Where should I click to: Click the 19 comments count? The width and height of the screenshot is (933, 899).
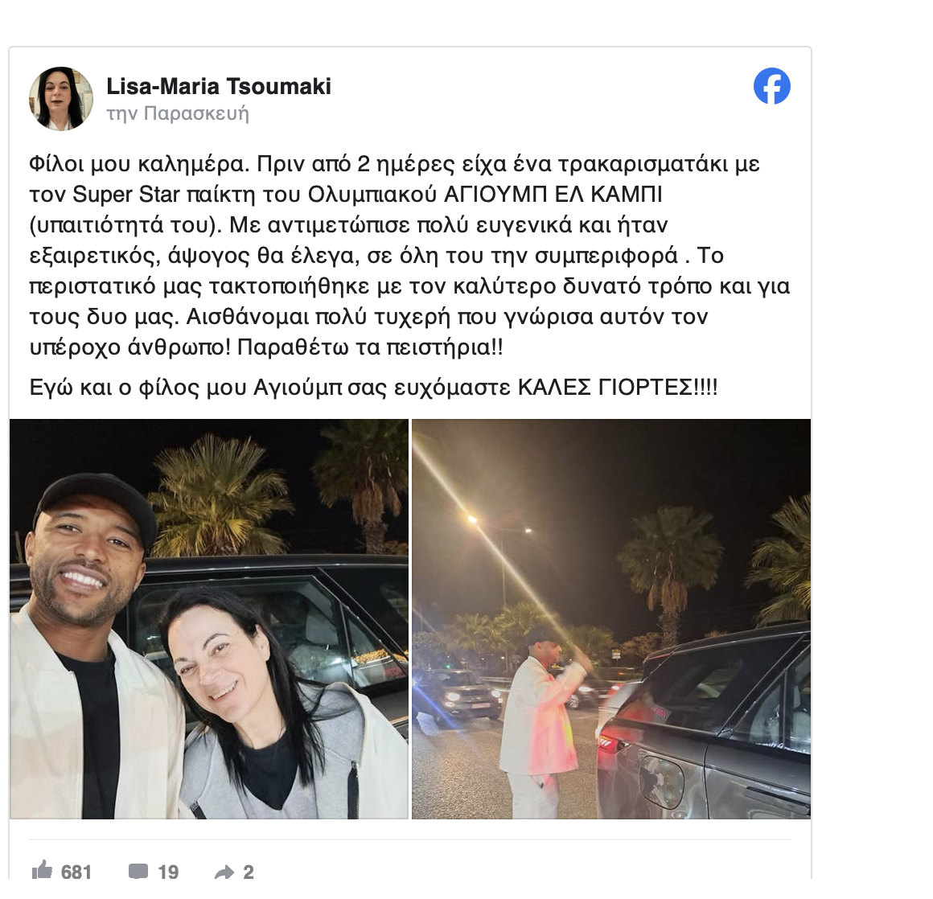click(168, 872)
